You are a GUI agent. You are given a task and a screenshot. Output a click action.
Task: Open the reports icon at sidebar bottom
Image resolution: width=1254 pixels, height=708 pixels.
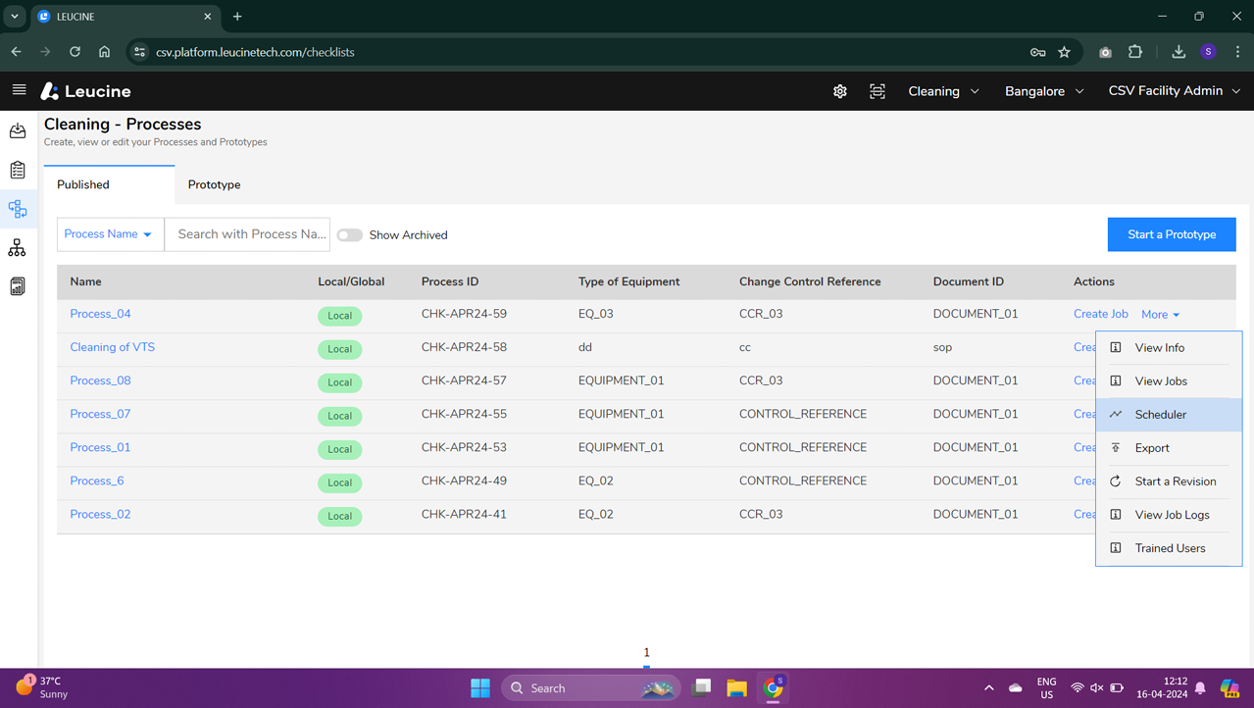click(17, 285)
